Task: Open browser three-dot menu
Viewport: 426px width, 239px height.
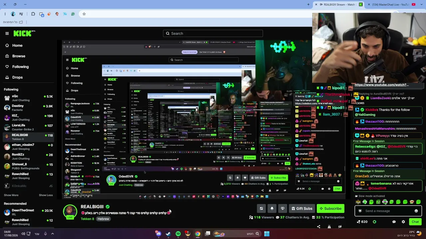Action: pos(5,14)
